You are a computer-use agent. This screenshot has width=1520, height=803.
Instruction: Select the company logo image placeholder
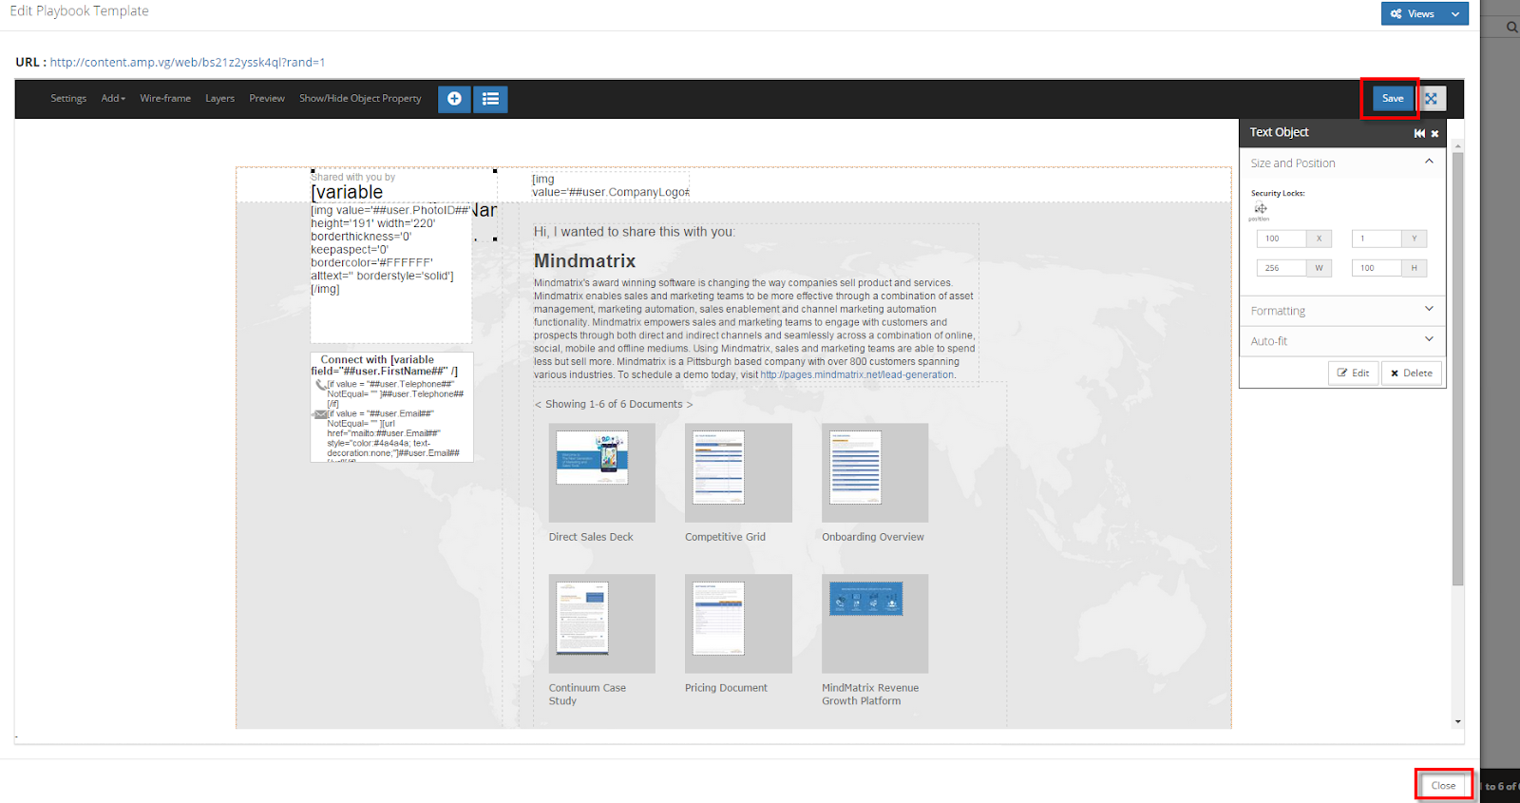click(610, 185)
